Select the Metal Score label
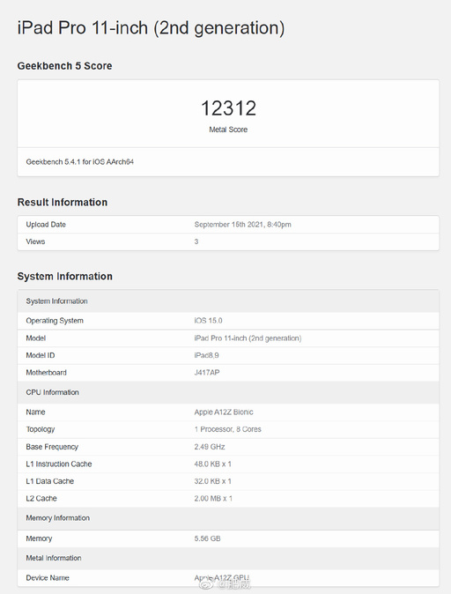Viewport: 451px width, 594px height. coord(228,130)
